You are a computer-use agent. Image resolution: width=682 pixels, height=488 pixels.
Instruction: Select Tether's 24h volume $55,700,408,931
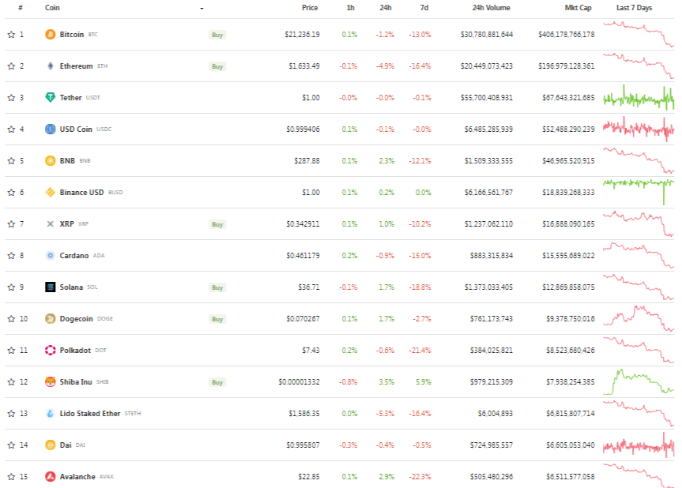click(487, 97)
